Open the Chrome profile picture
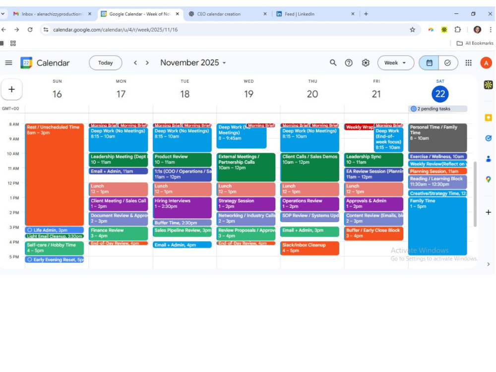 coord(477,30)
